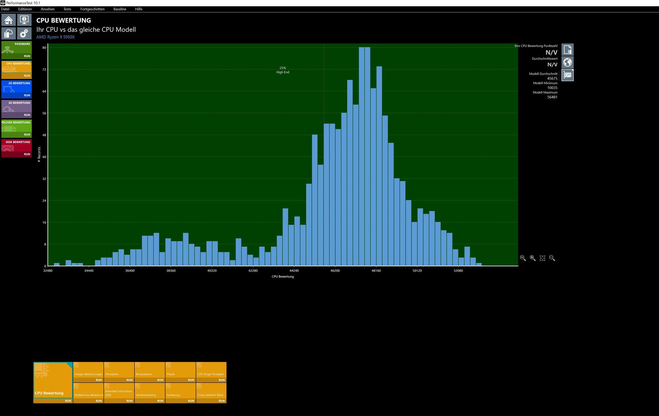Select the 2D BEWERTUNG tile
The image size is (659, 416).
click(16, 87)
